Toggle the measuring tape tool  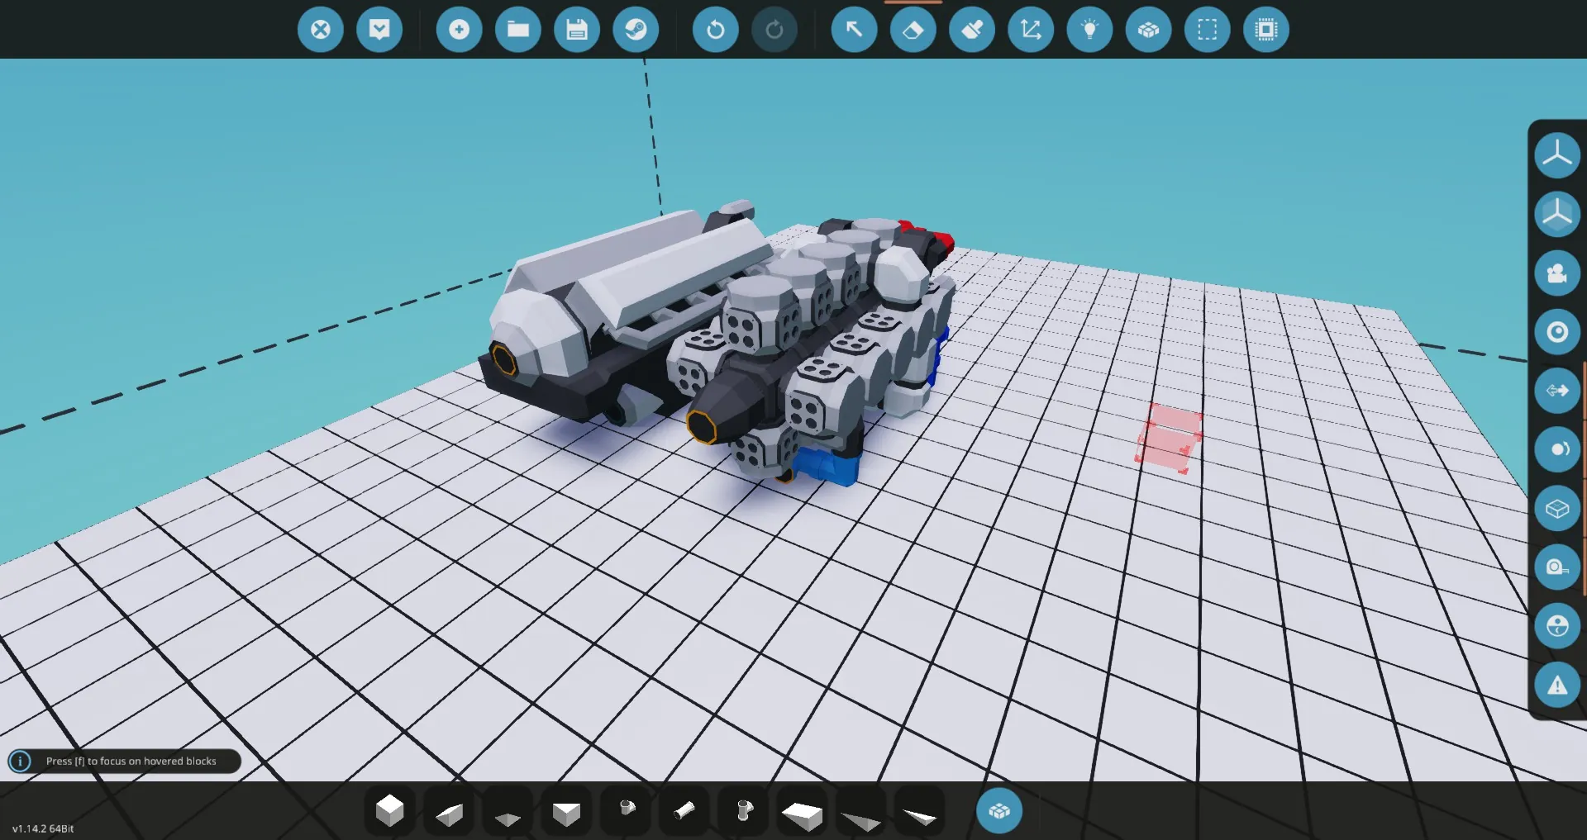(x=1557, y=567)
